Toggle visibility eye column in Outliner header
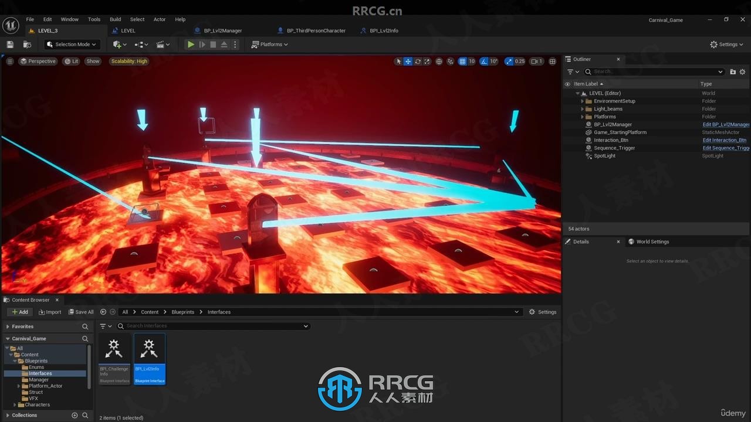Viewport: 751px width, 422px height. point(567,84)
